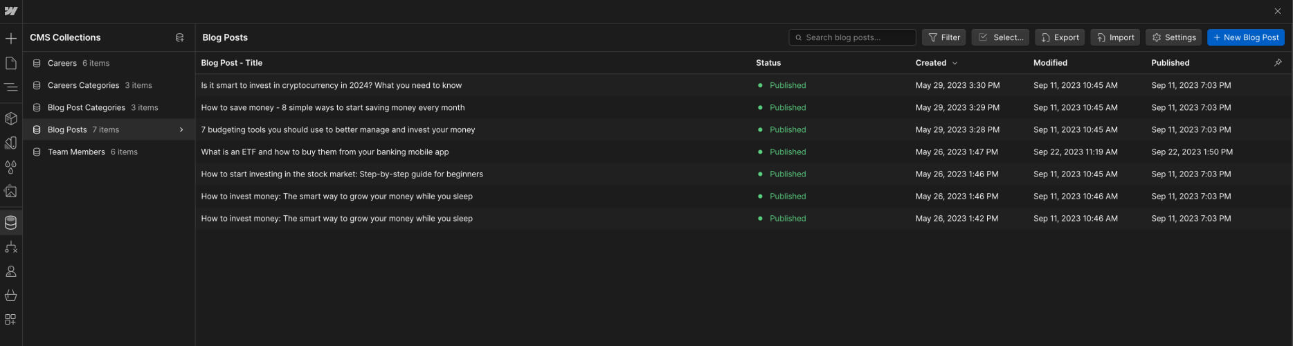Close the CMS panel with X
Image resolution: width=1293 pixels, height=346 pixels.
pos(1278,11)
